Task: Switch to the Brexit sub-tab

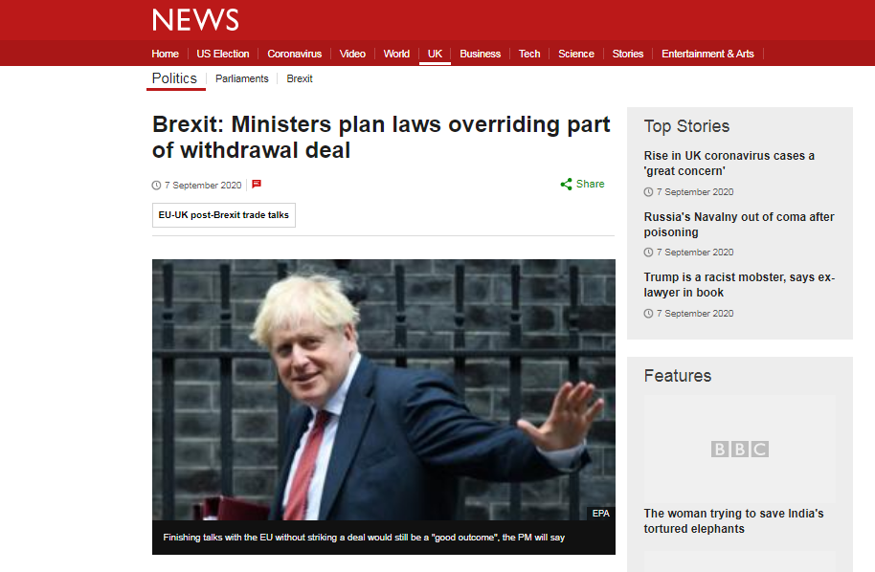Action: tap(300, 78)
